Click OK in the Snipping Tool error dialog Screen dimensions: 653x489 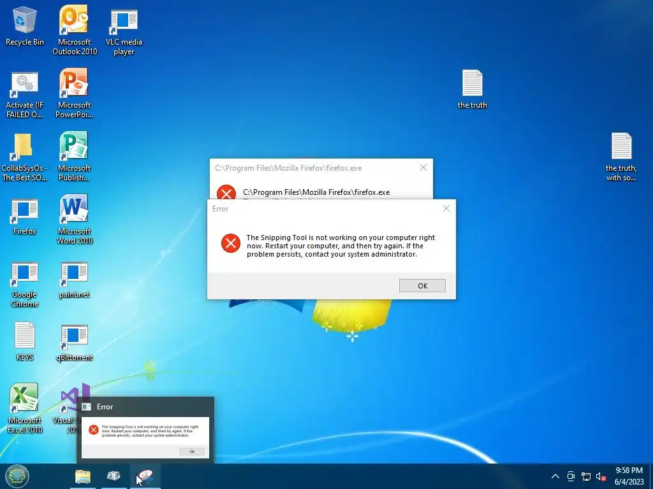pyautogui.click(x=422, y=286)
